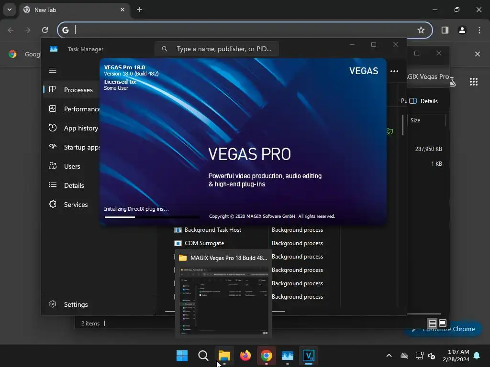Switch to Task Manager from taskbar

tap(288, 356)
